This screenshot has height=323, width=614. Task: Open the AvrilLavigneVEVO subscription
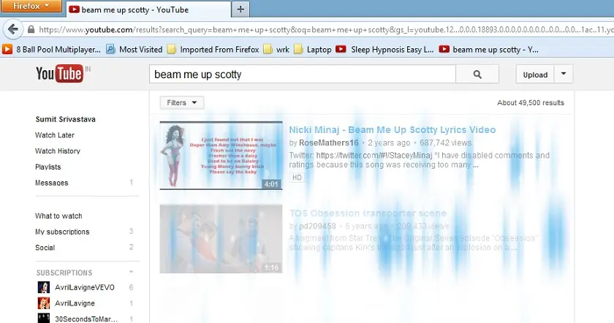[x=85, y=287]
